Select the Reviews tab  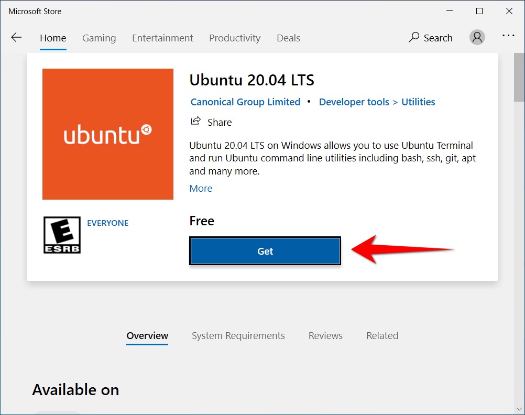(x=325, y=336)
